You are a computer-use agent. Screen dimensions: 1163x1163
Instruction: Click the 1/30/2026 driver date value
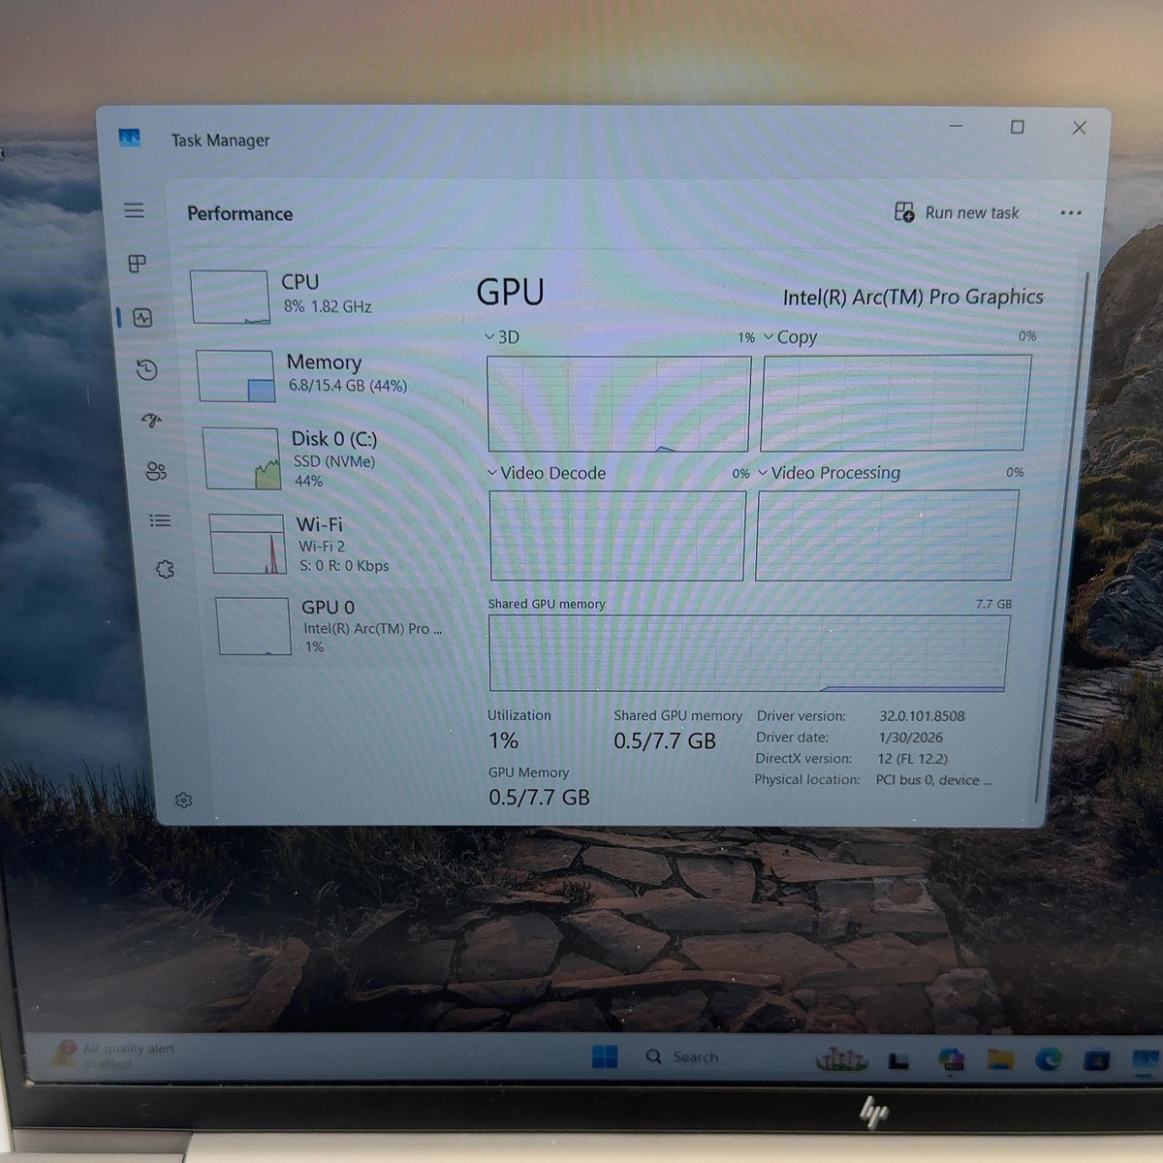(x=910, y=738)
